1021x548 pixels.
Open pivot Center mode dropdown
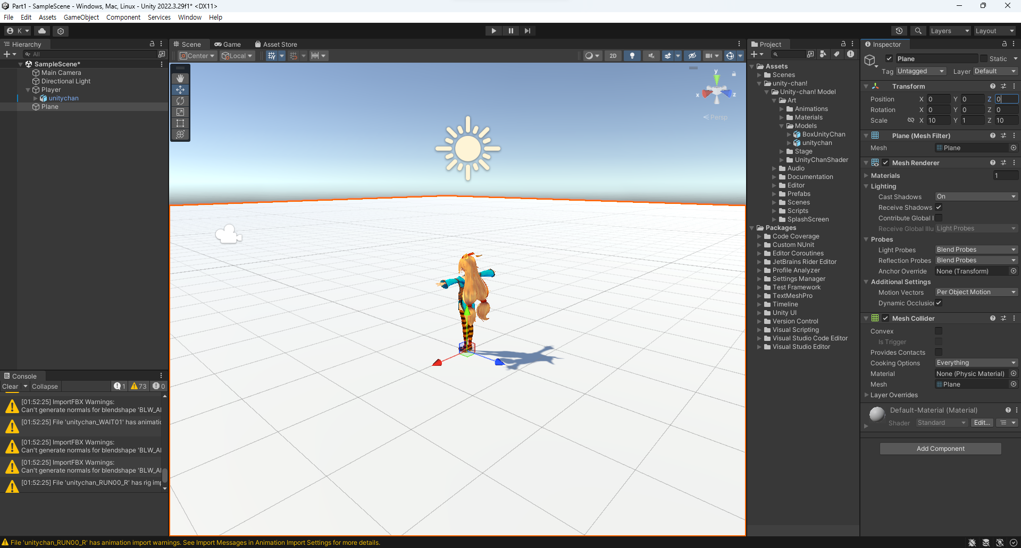tap(197, 56)
